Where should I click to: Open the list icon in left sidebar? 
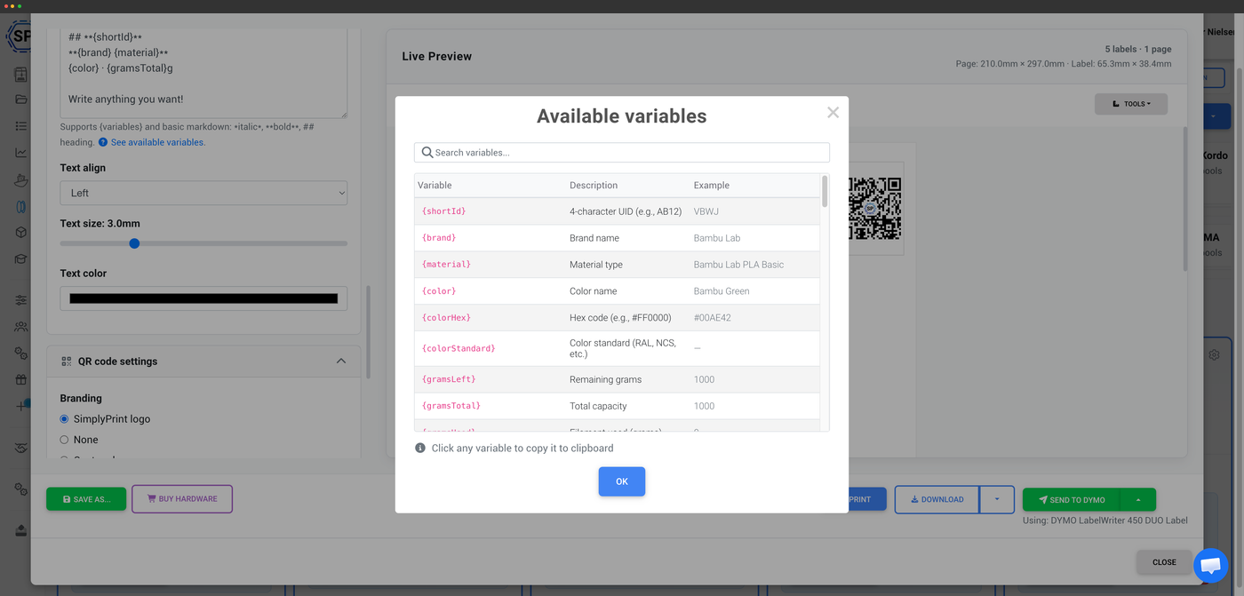pyautogui.click(x=21, y=126)
